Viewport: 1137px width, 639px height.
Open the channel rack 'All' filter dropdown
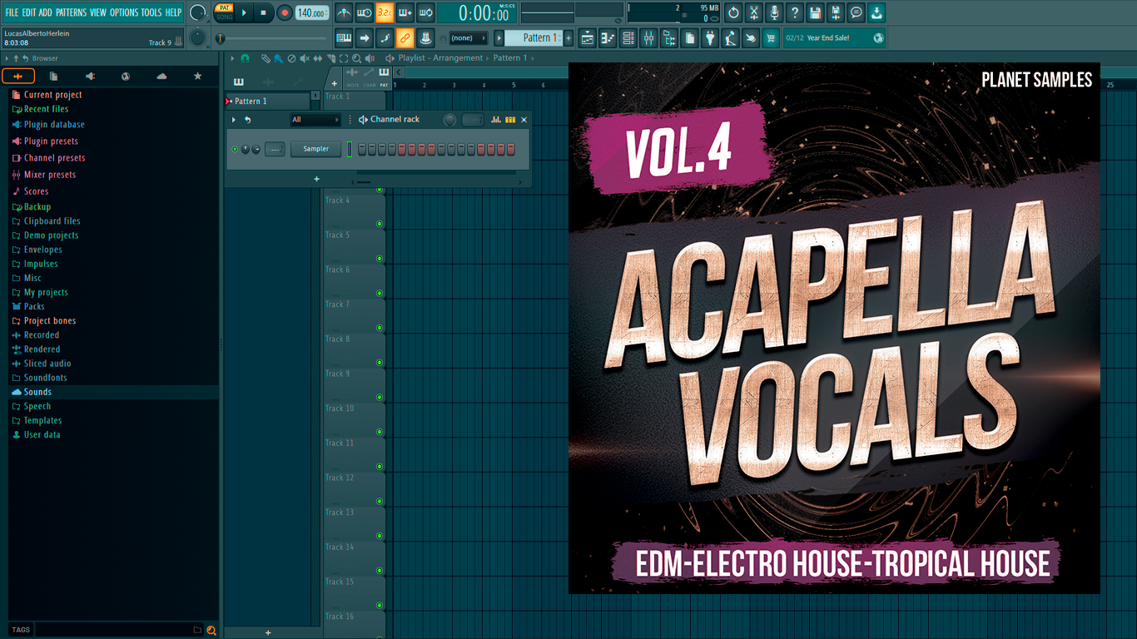coord(315,120)
